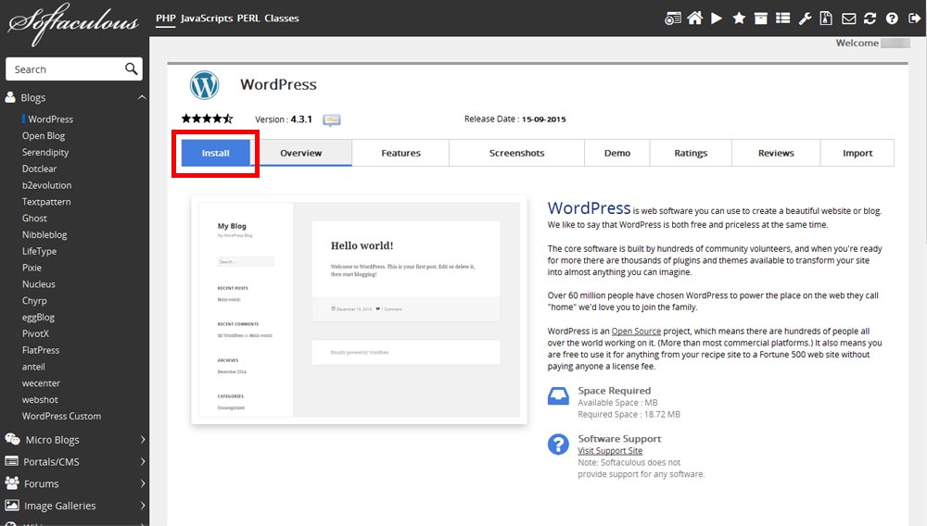Screen dimensions: 927x526
Task: Open the demos play icon
Action: click(x=717, y=19)
